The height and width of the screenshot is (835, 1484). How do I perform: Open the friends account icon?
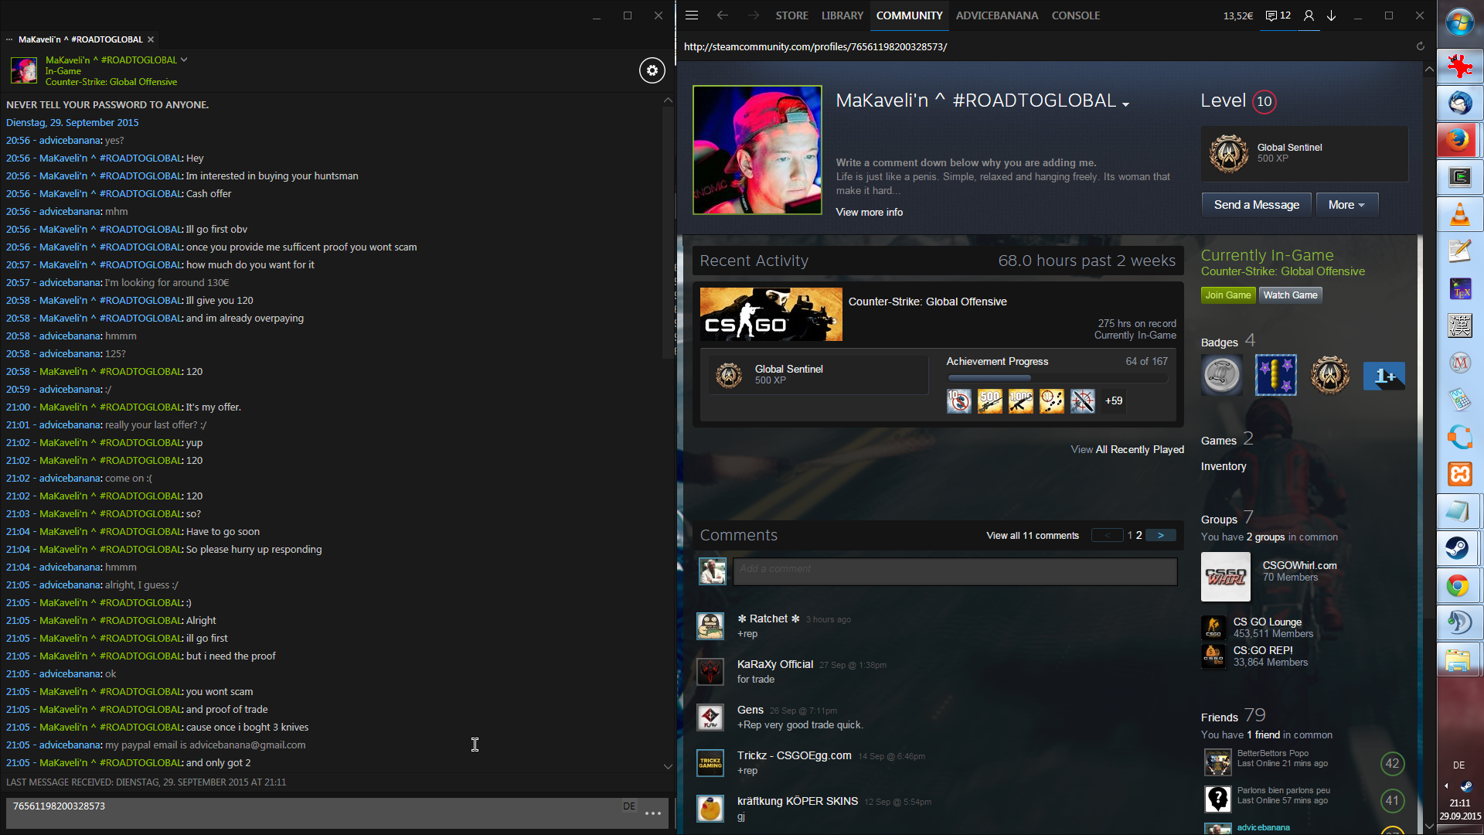1309,15
